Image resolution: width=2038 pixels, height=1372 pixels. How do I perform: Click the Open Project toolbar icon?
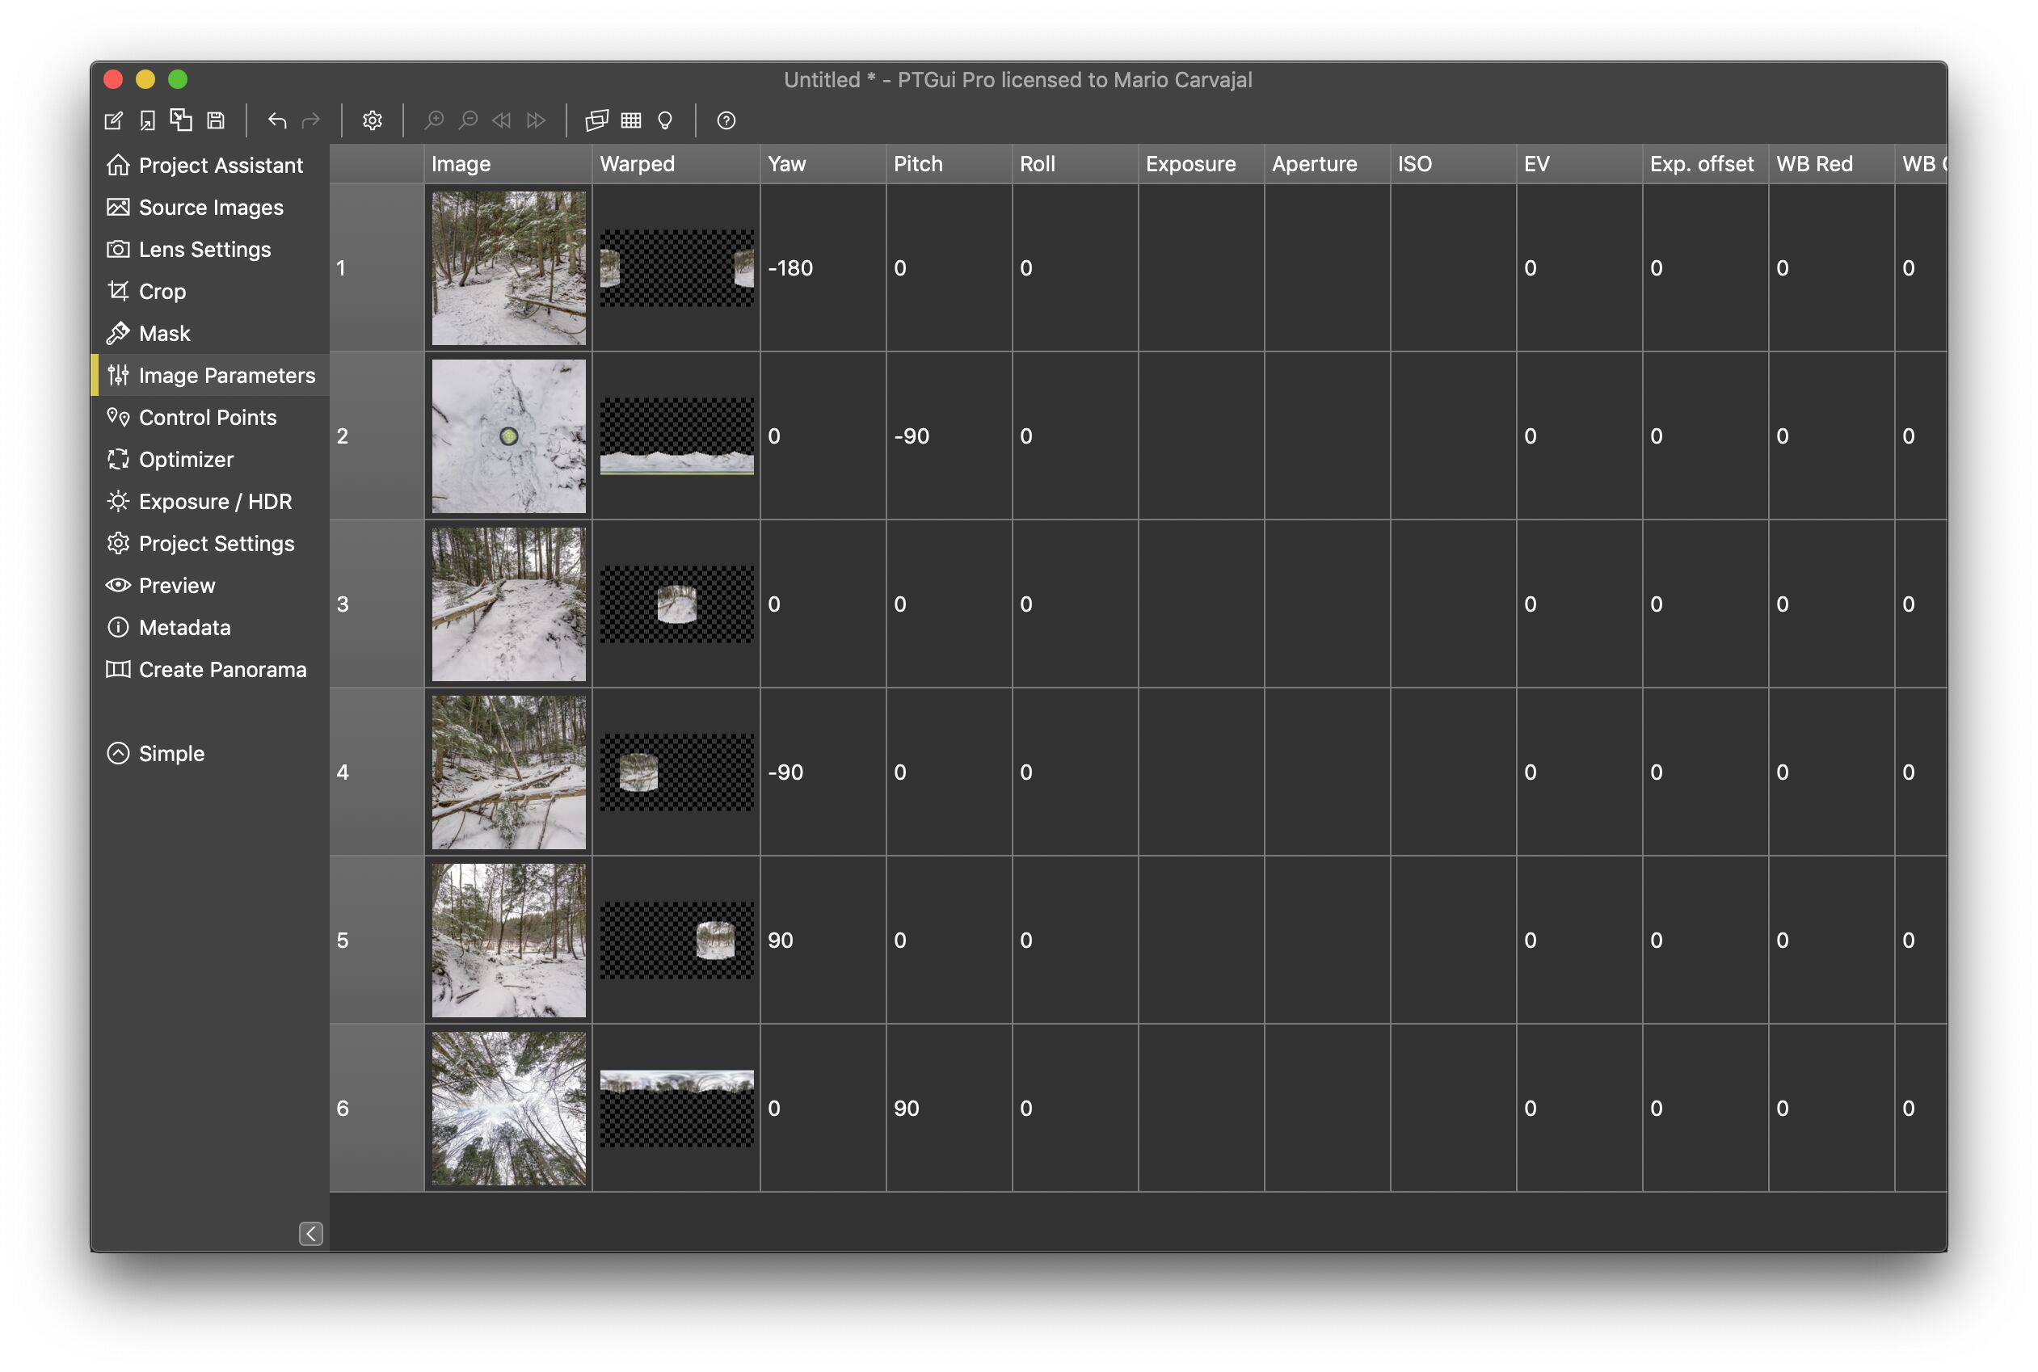pos(147,120)
